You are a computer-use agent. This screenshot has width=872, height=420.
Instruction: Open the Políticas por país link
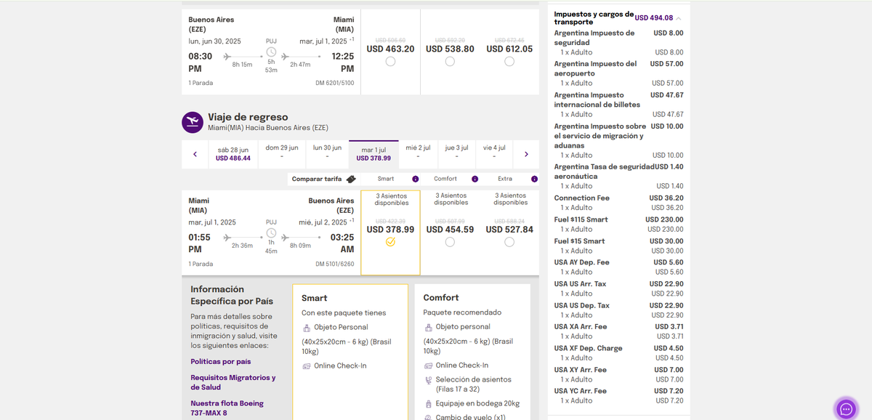[220, 361]
